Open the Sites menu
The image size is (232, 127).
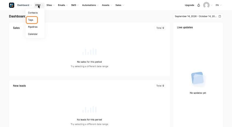(x=50, y=5)
